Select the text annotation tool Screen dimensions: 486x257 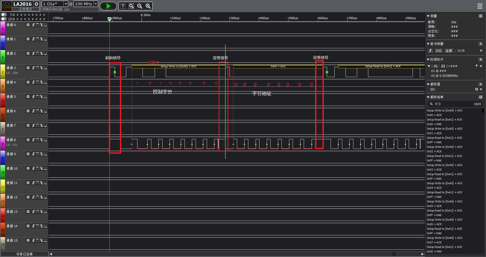123,6
